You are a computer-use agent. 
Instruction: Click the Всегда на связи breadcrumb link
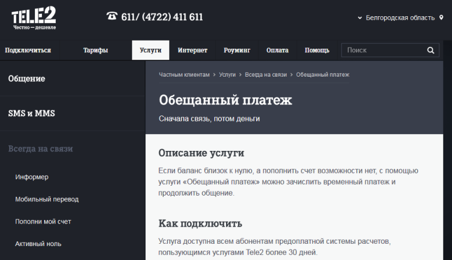(266, 75)
